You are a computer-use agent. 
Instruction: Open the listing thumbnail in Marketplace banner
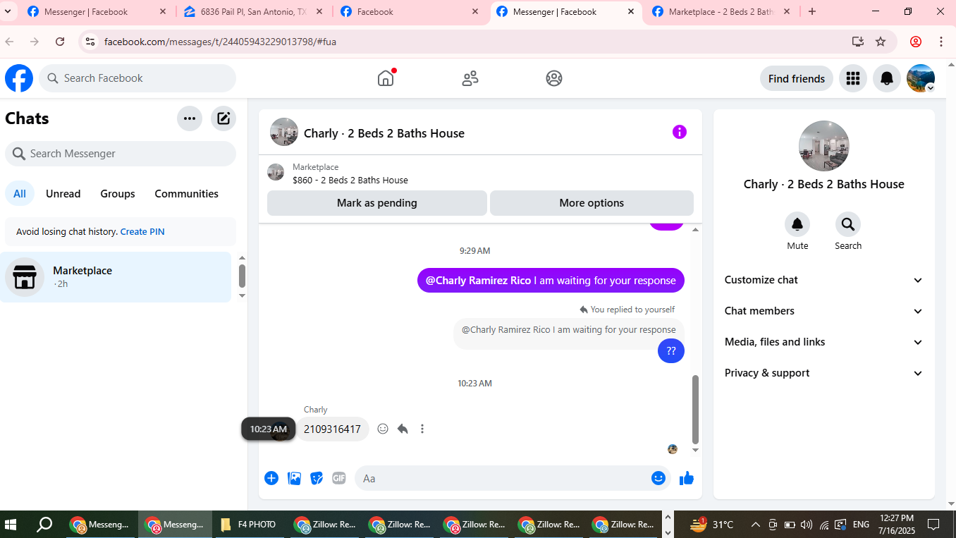pos(276,172)
